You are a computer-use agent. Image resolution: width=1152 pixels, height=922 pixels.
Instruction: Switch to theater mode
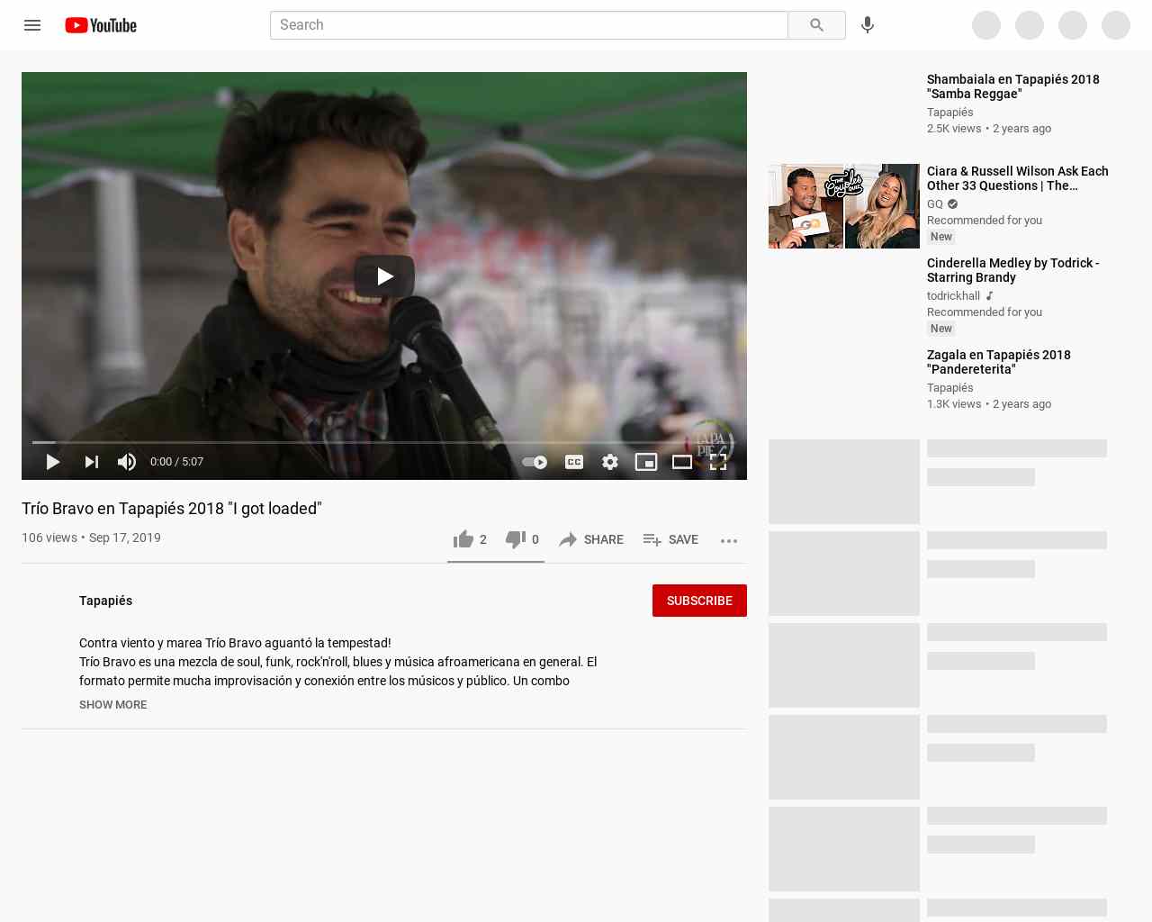point(682,462)
